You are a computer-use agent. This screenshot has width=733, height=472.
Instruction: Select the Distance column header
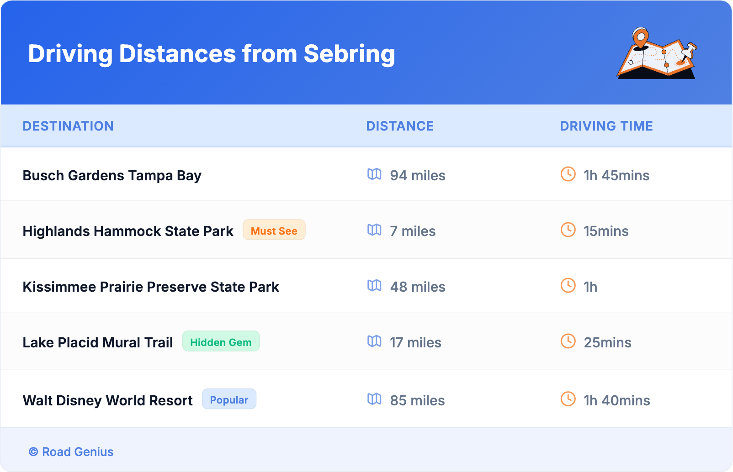(x=400, y=126)
